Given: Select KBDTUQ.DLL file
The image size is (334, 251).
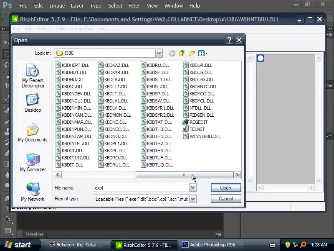Looking at the screenshot, I should [157, 165].
